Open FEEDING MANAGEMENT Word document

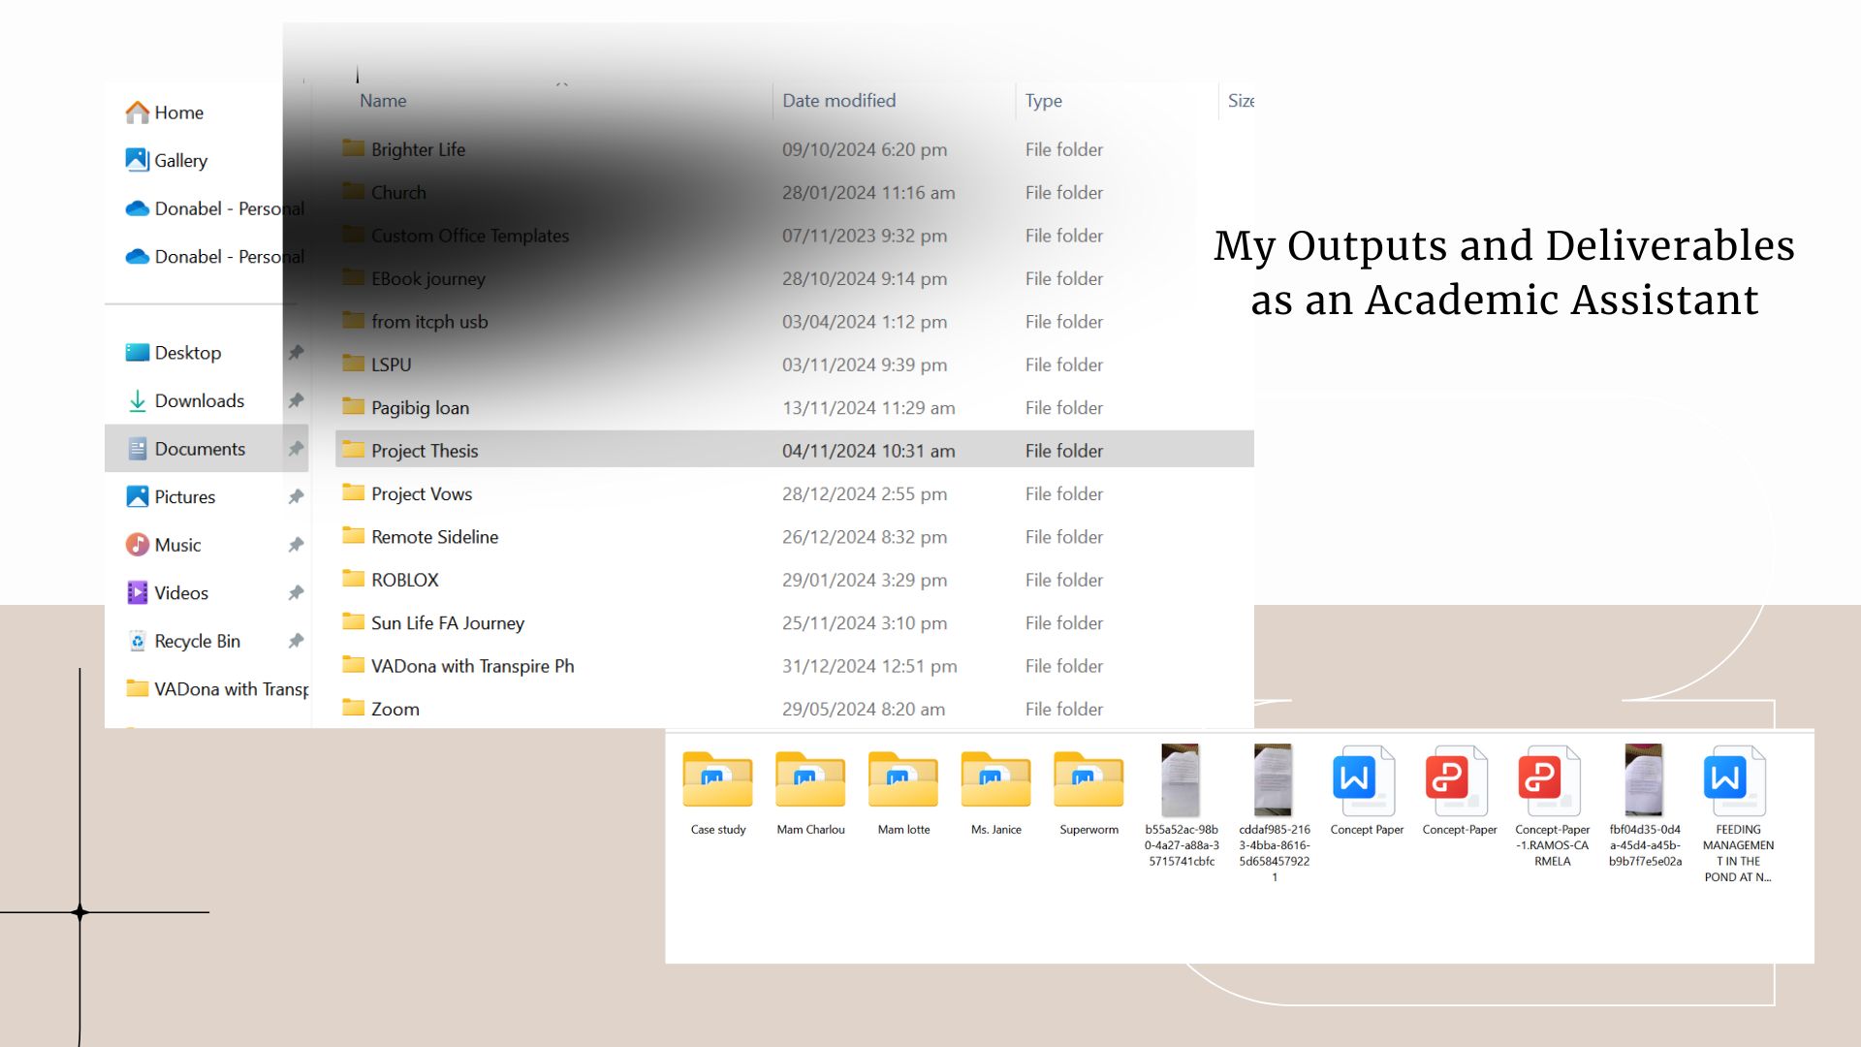click(1736, 781)
